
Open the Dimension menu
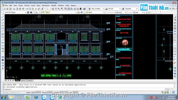pyautogui.click(x=46, y=6)
